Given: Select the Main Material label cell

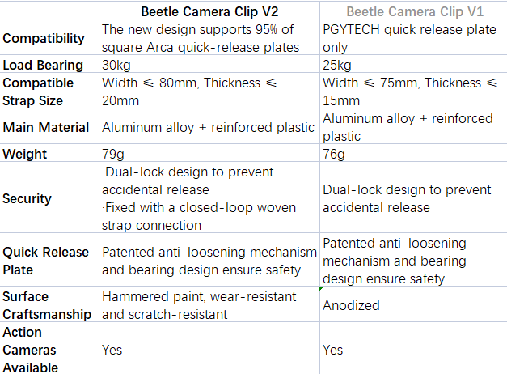Looking at the screenshot, I should tap(49, 126).
